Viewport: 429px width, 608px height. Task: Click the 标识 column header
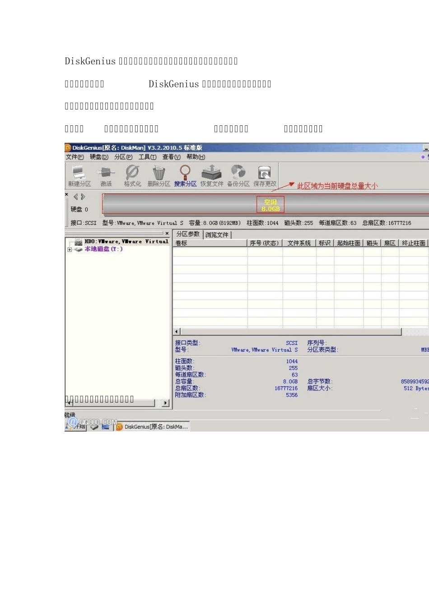325,243
